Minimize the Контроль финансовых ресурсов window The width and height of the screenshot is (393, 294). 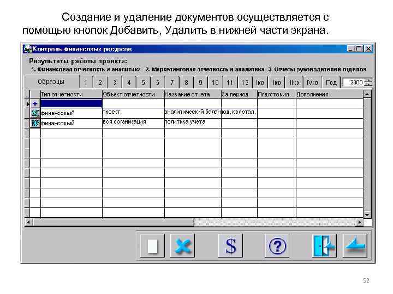[x=350, y=49]
